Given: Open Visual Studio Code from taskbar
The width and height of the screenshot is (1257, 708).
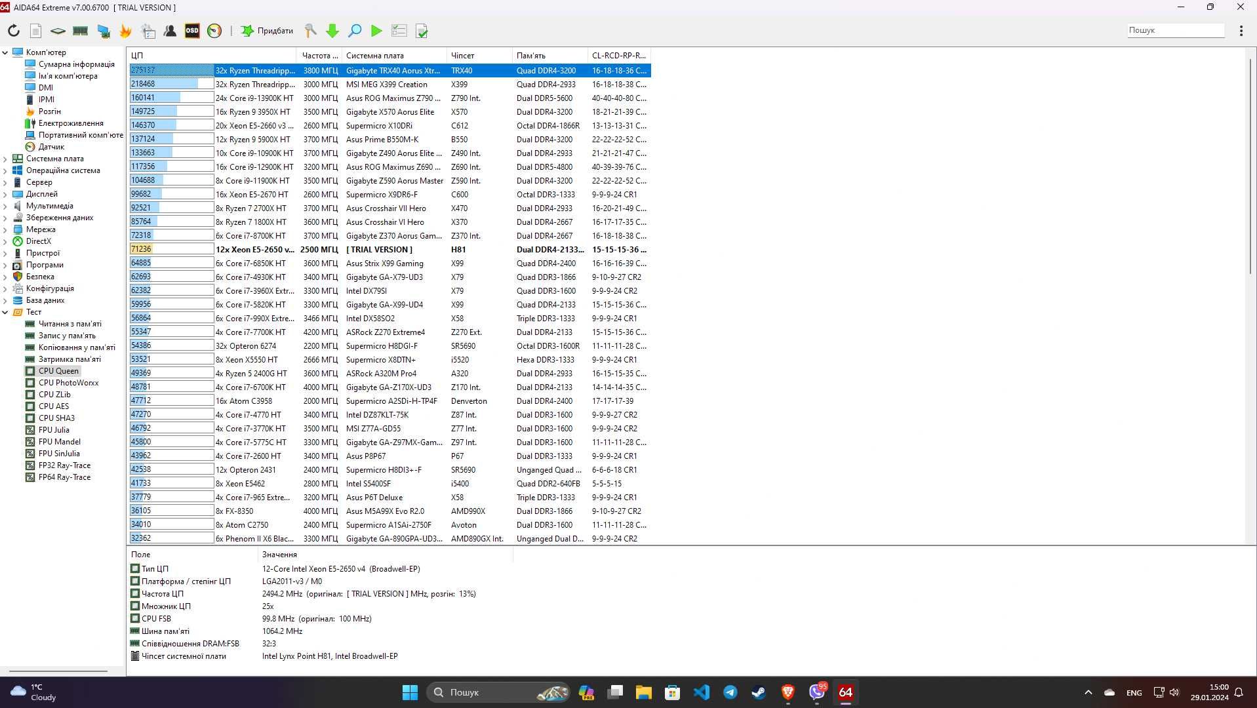Looking at the screenshot, I should click(x=701, y=692).
